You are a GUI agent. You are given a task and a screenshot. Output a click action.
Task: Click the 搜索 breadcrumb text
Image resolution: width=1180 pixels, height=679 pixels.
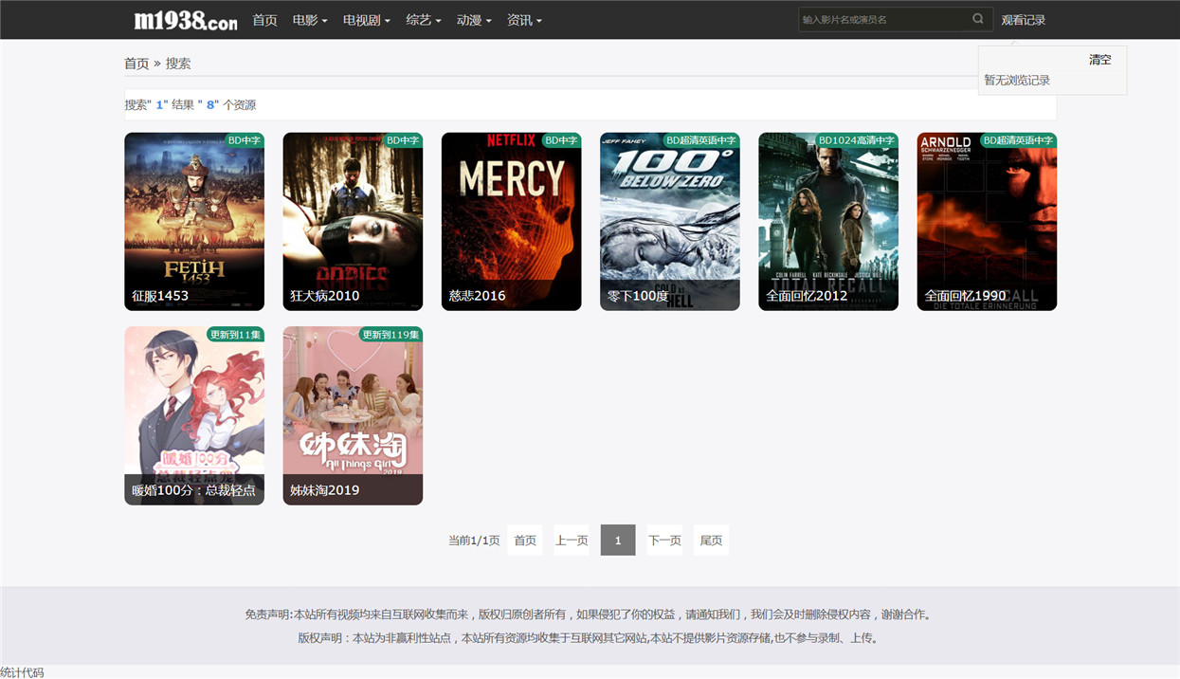tap(178, 64)
